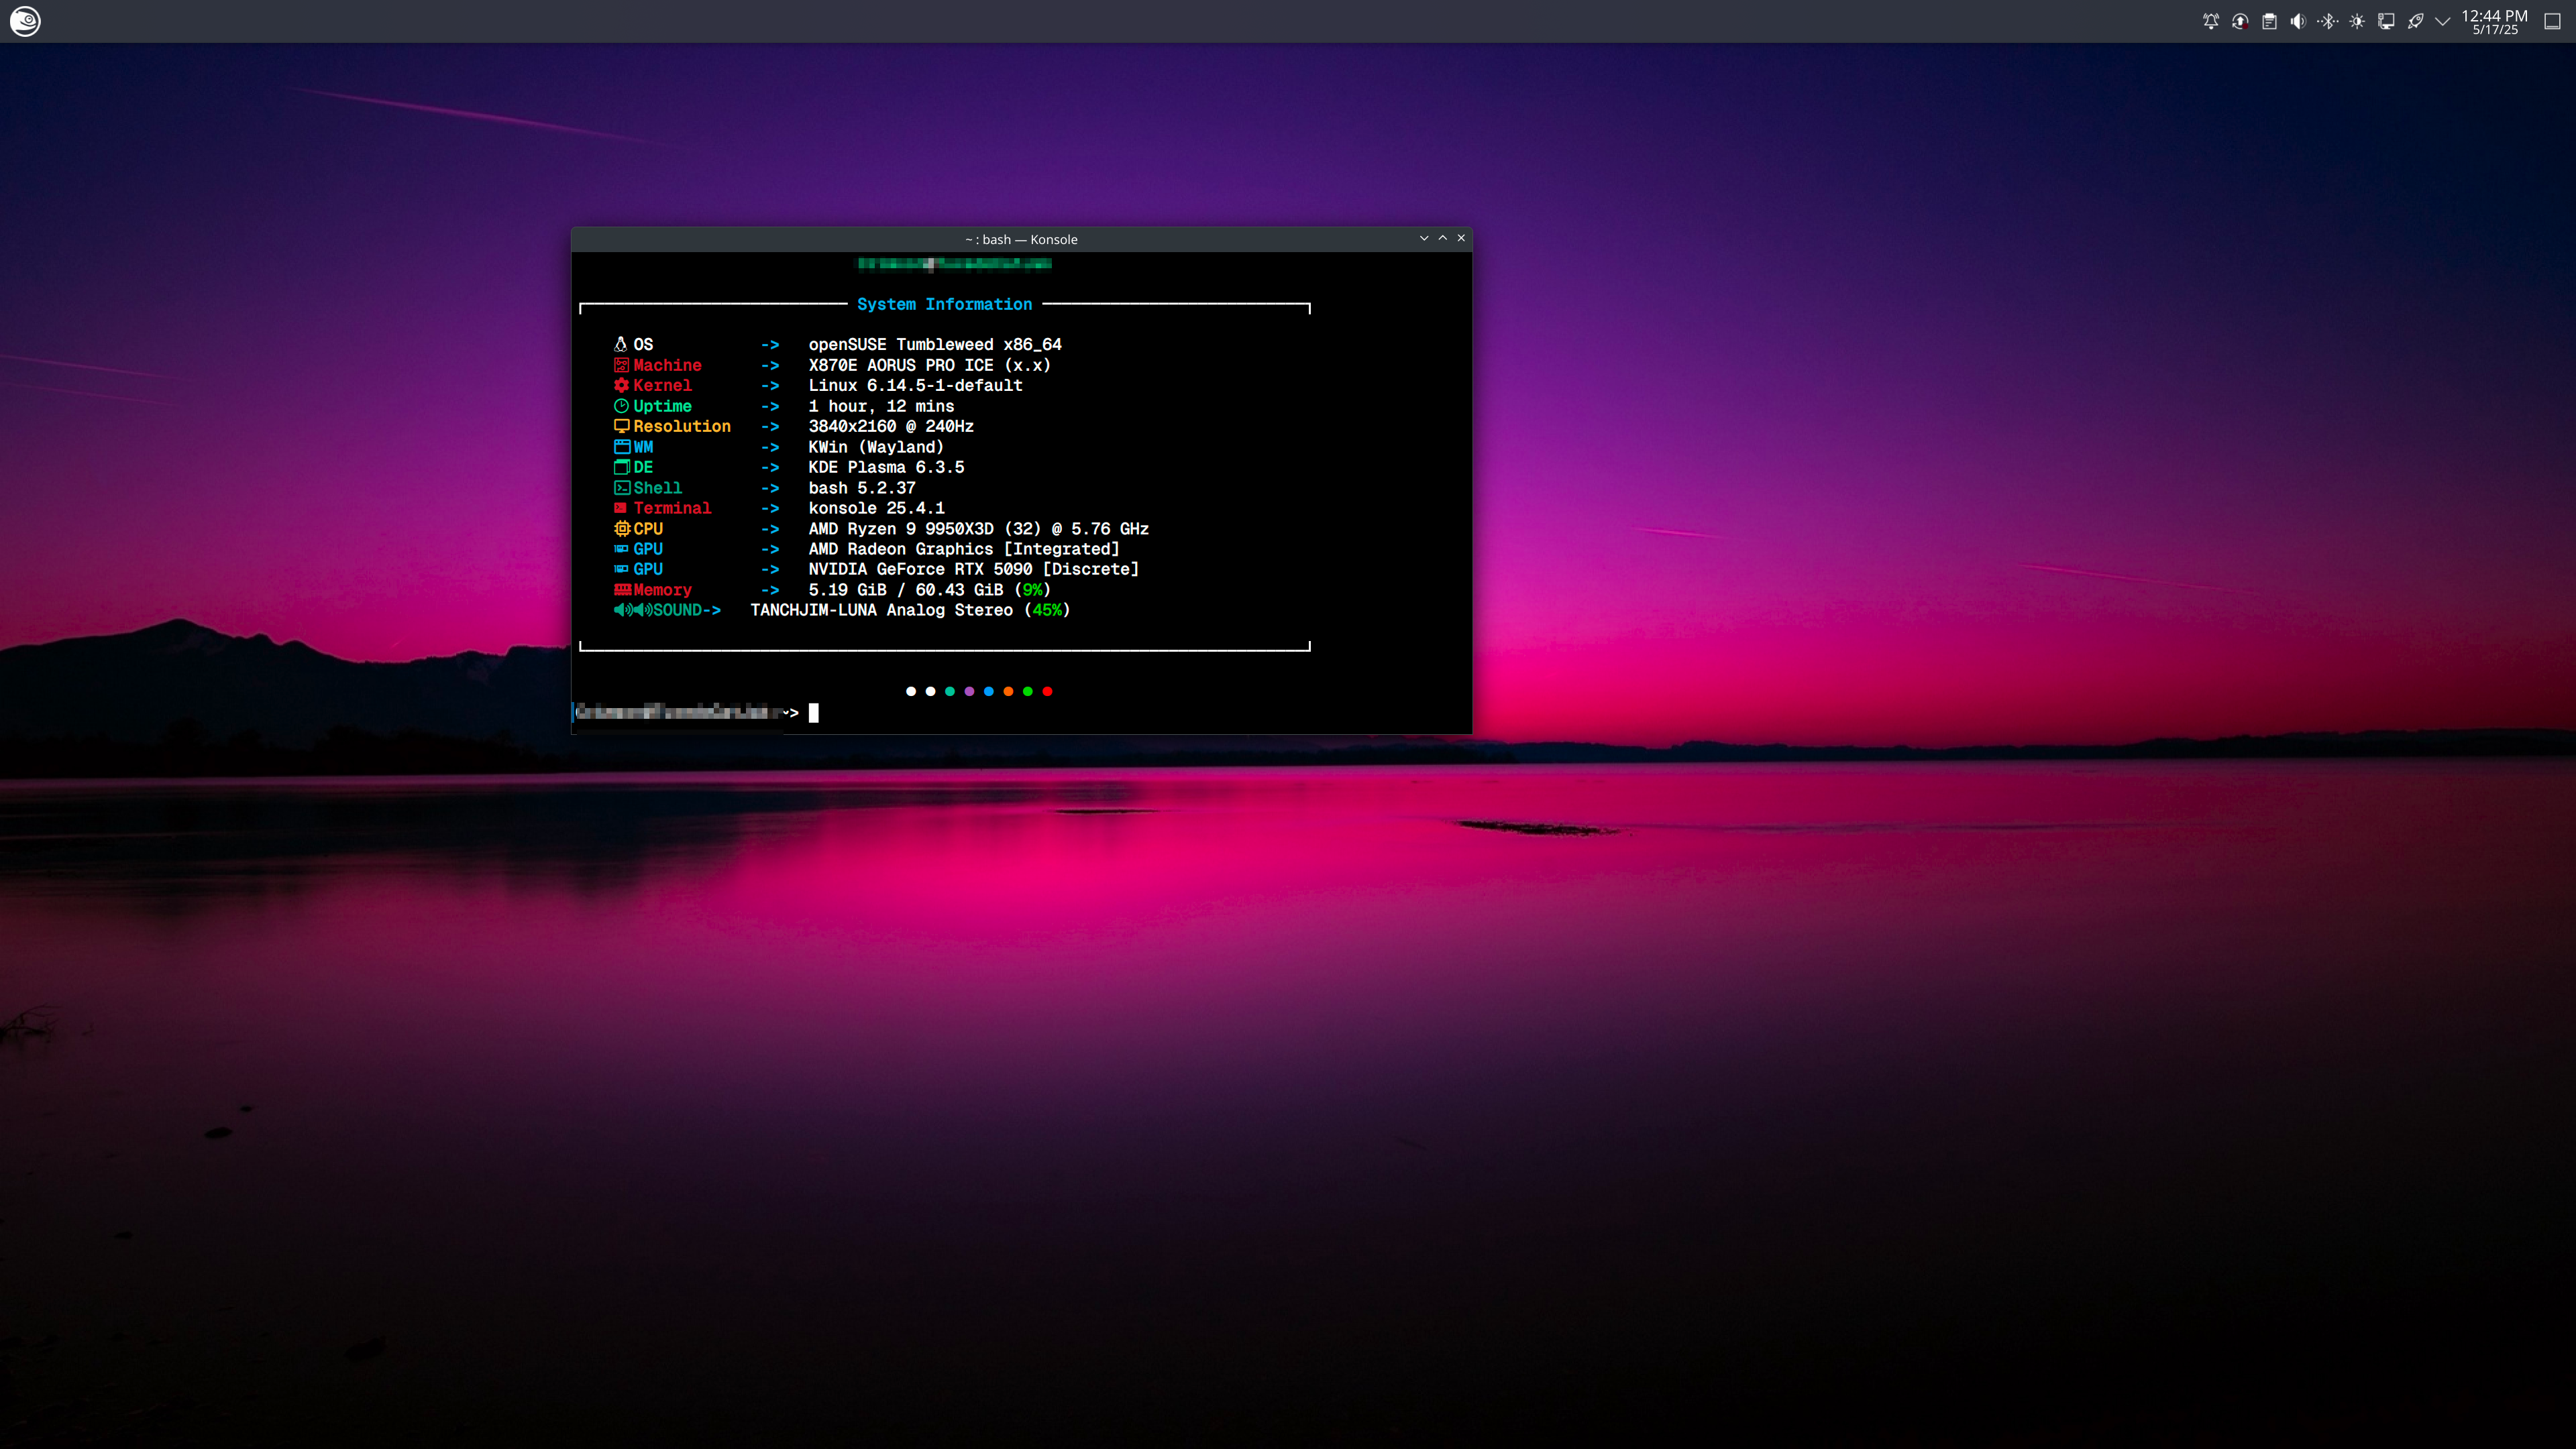Click the 'Resolution' label
The image size is (2576, 1449).
682,426
